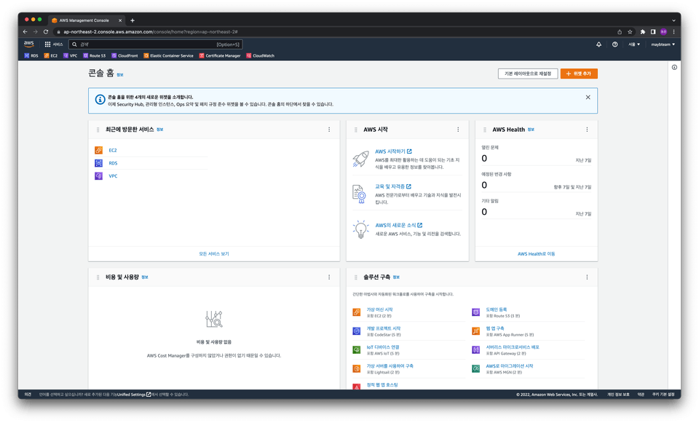This screenshot has width=699, height=423.
Task: Reload the page with browser refresh icon
Action: (x=45, y=31)
